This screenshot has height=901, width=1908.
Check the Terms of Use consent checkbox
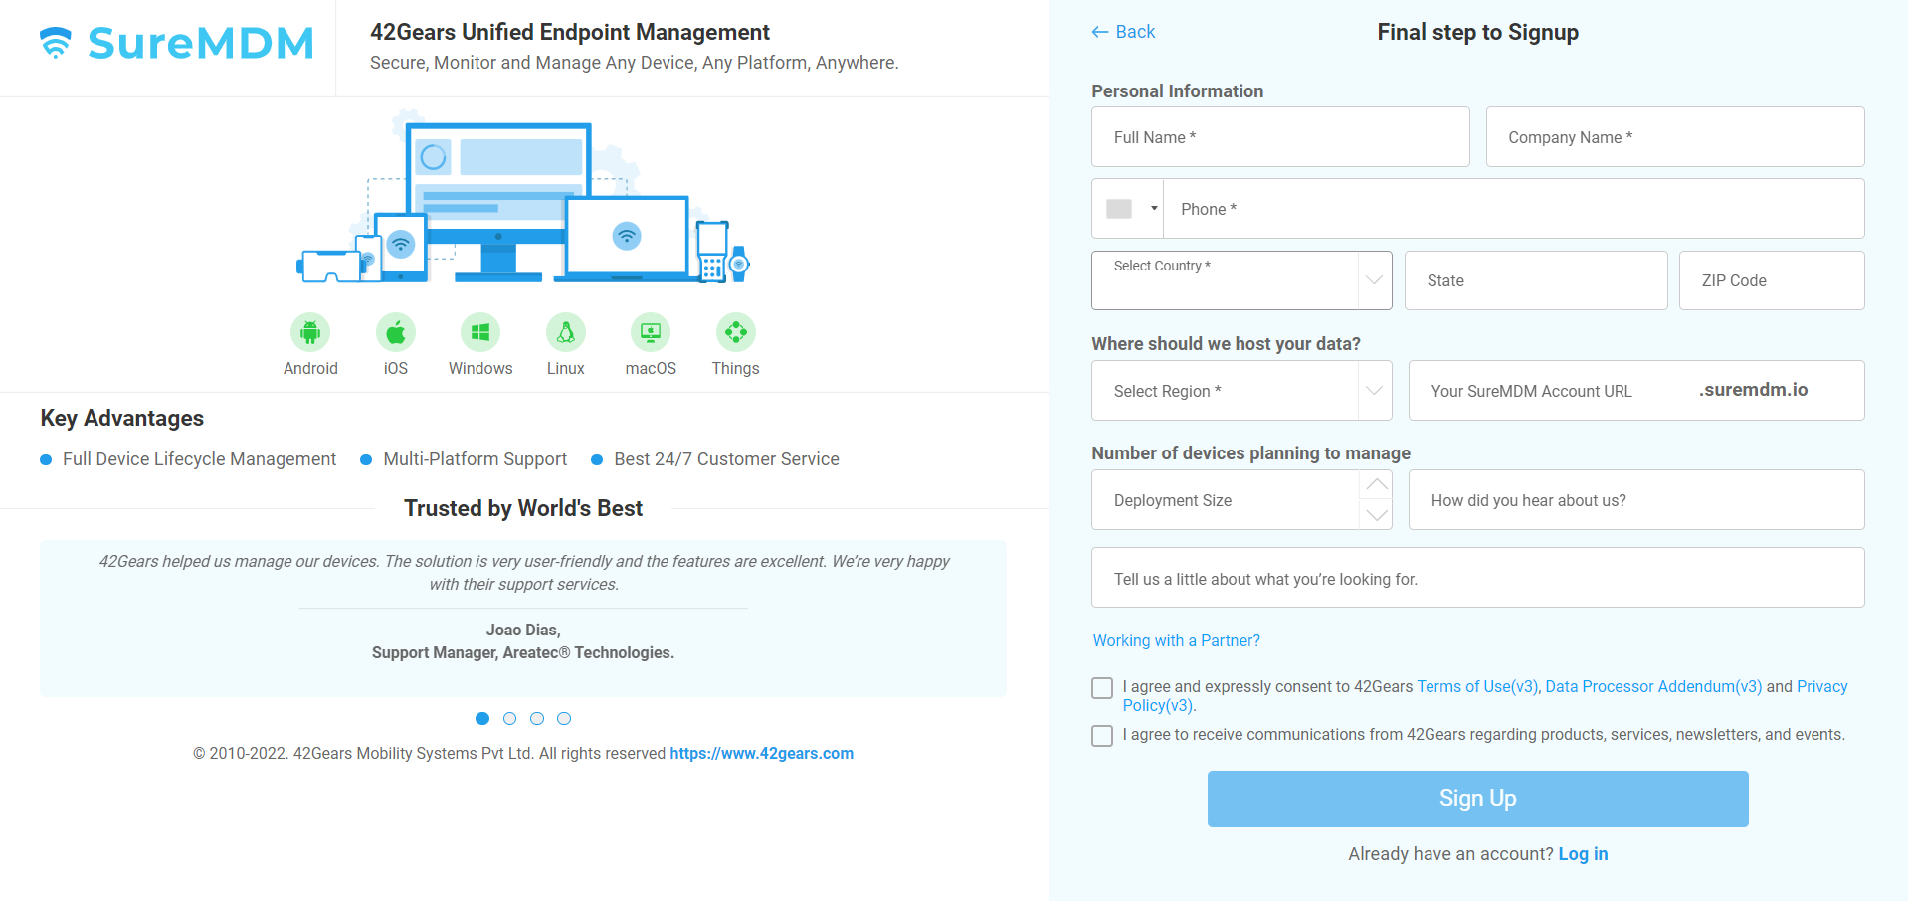pos(1101,687)
